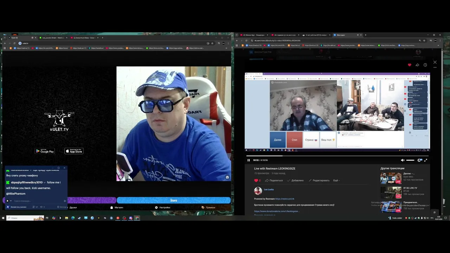
Task: Open Настройки in rulet.tv bottom bar
Action: (x=162, y=207)
